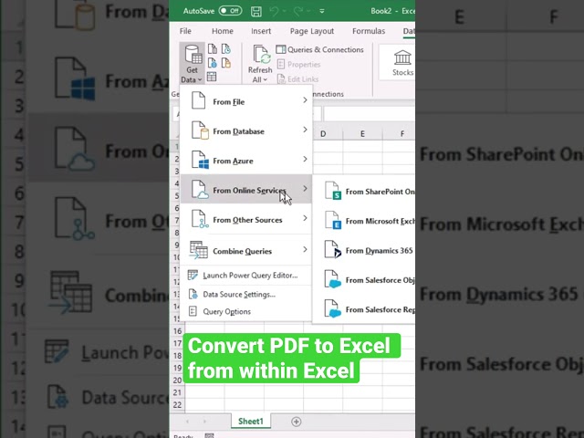Open the Combine Queries submenu
Viewport: 584px width, 438px height.
(245, 250)
